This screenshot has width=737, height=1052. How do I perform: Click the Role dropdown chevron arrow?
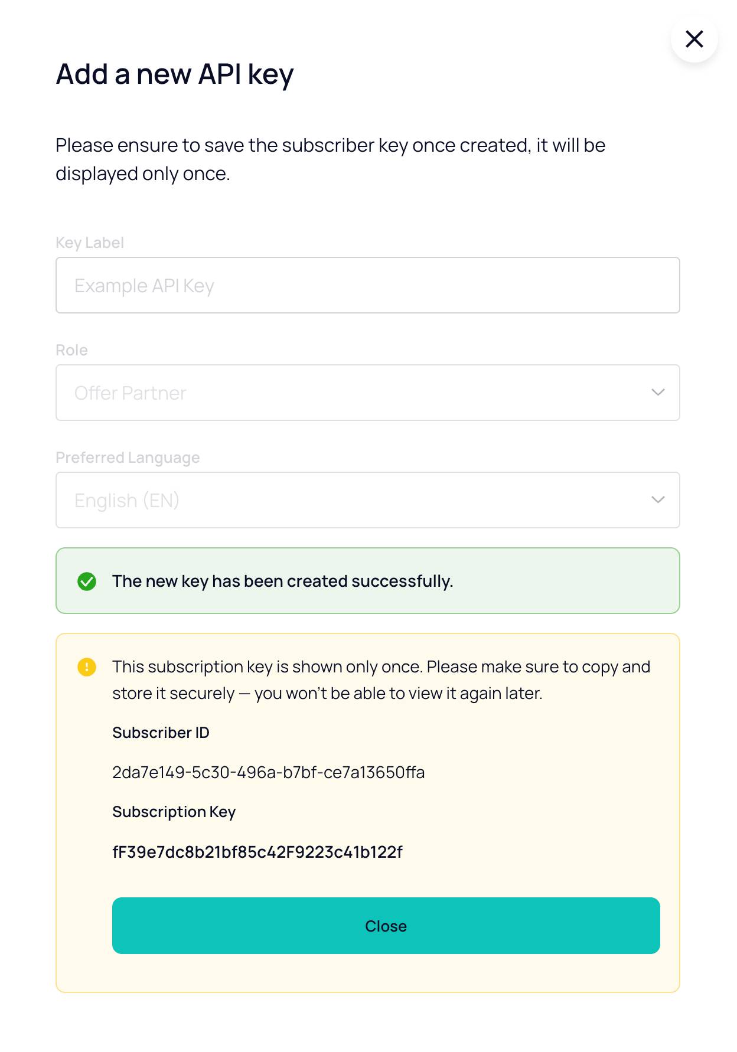pyautogui.click(x=658, y=393)
